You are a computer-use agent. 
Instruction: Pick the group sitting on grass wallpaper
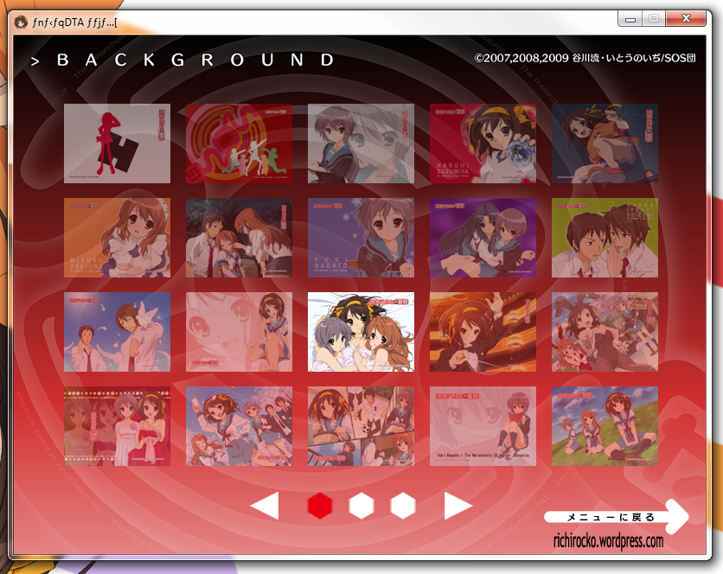(605, 426)
